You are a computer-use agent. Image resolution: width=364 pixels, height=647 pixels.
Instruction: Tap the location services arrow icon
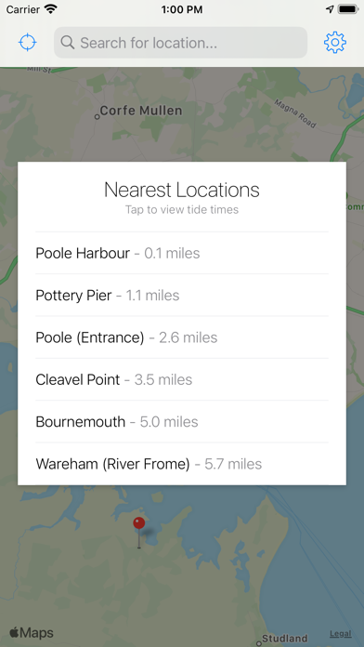[330, 9]
